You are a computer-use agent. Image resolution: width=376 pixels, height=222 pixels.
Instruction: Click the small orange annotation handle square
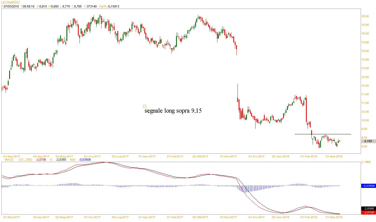click(145, 106)
